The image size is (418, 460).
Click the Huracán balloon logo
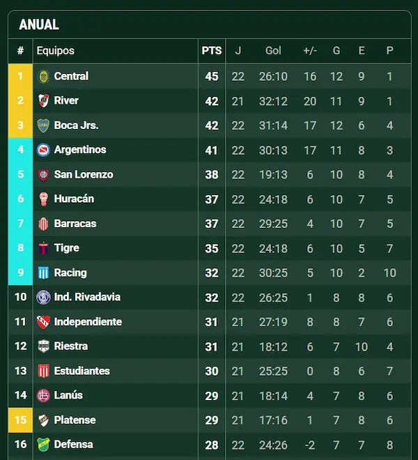(43, 199)
